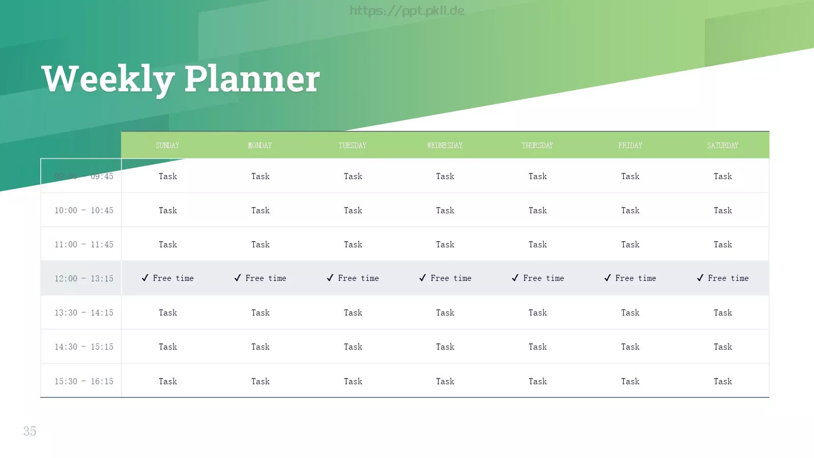Select the slide number 35
The width and height of the screenshot is (814, 458).
coord(30,432)
